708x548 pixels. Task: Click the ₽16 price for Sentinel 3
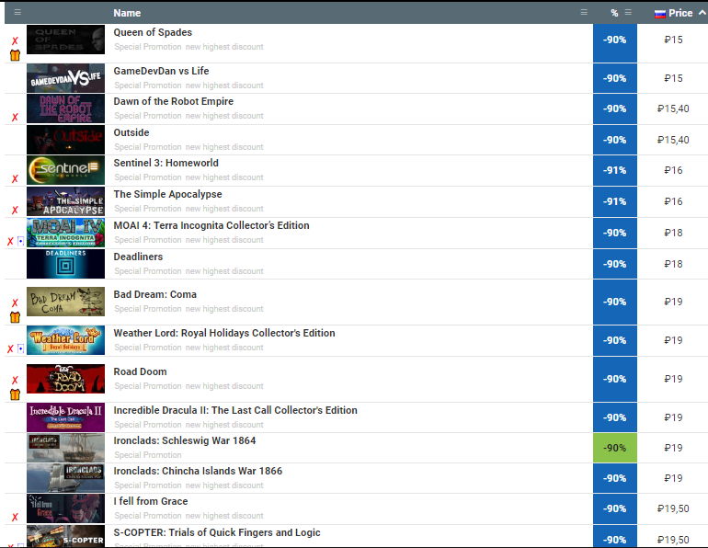pos(673,170)
